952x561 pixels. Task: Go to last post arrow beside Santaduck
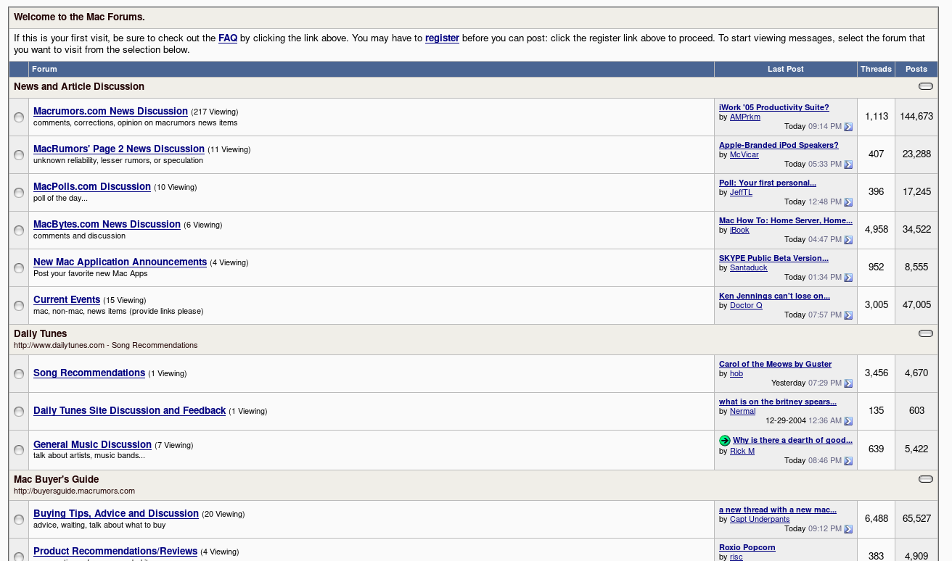tap(848, 278)
